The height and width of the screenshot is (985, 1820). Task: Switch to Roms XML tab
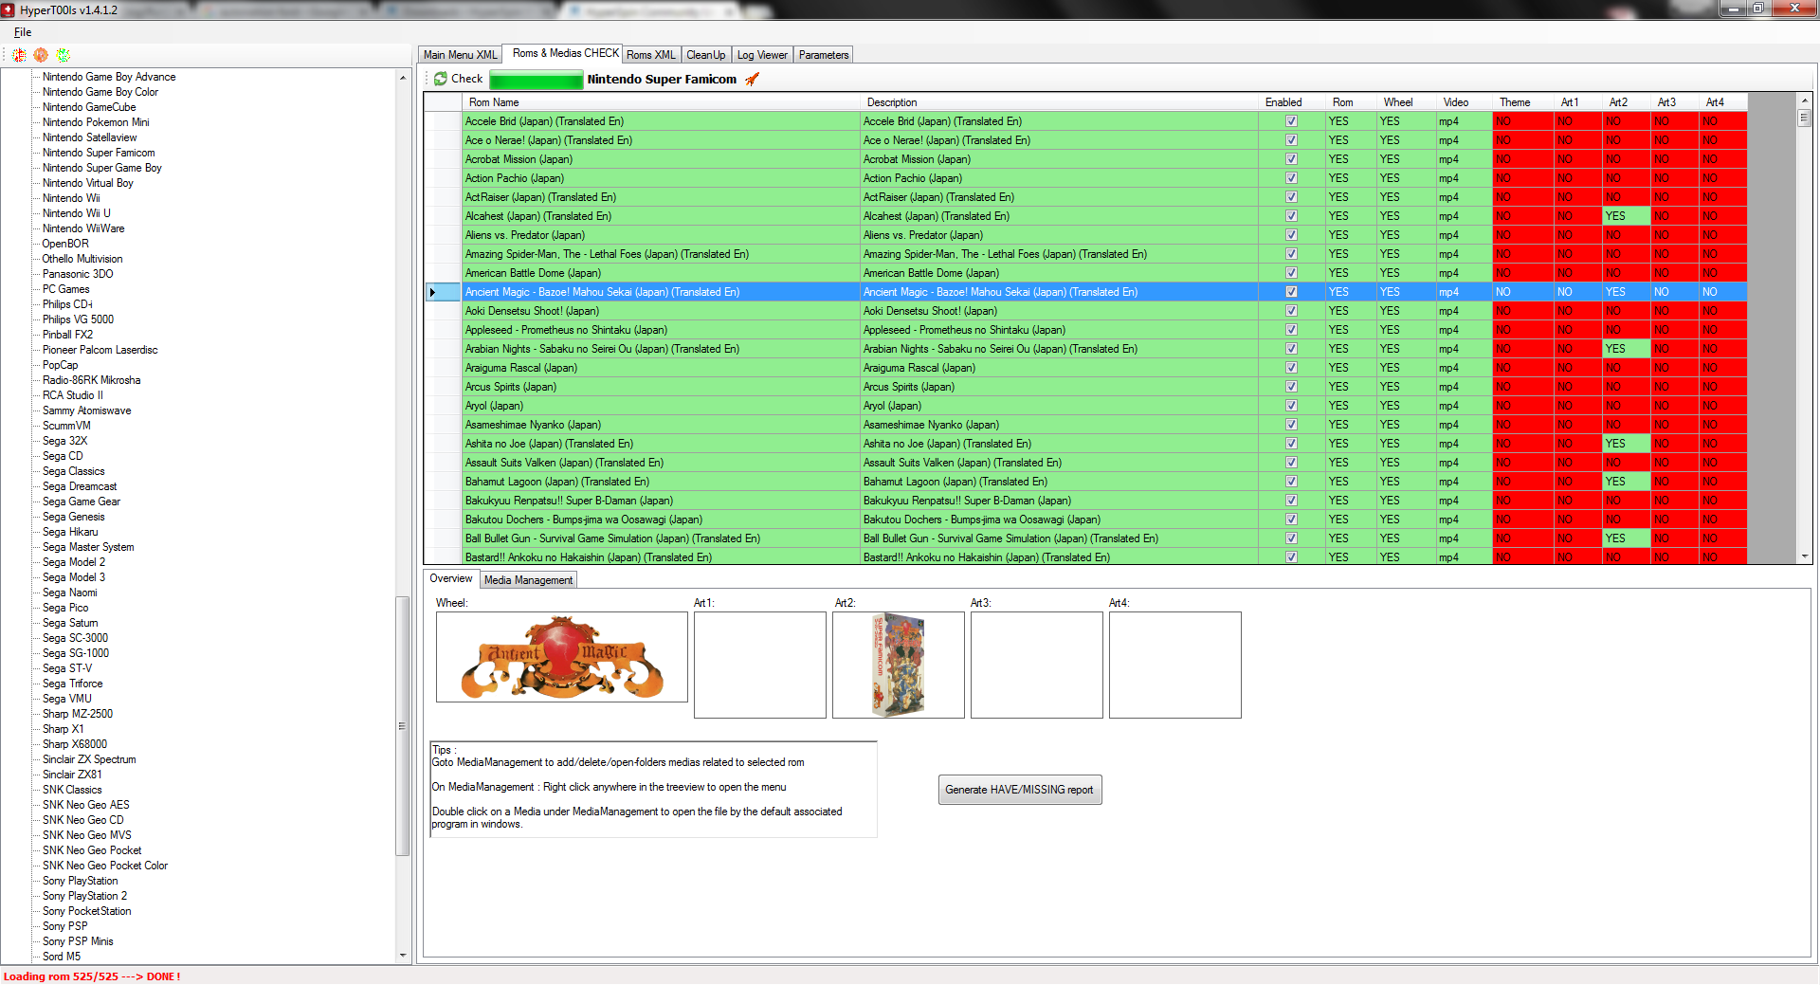(x=651, y=55)
